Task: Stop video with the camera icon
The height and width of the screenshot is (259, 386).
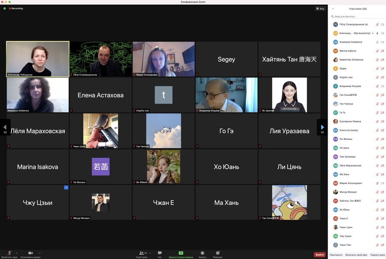Action: [30, 253]
